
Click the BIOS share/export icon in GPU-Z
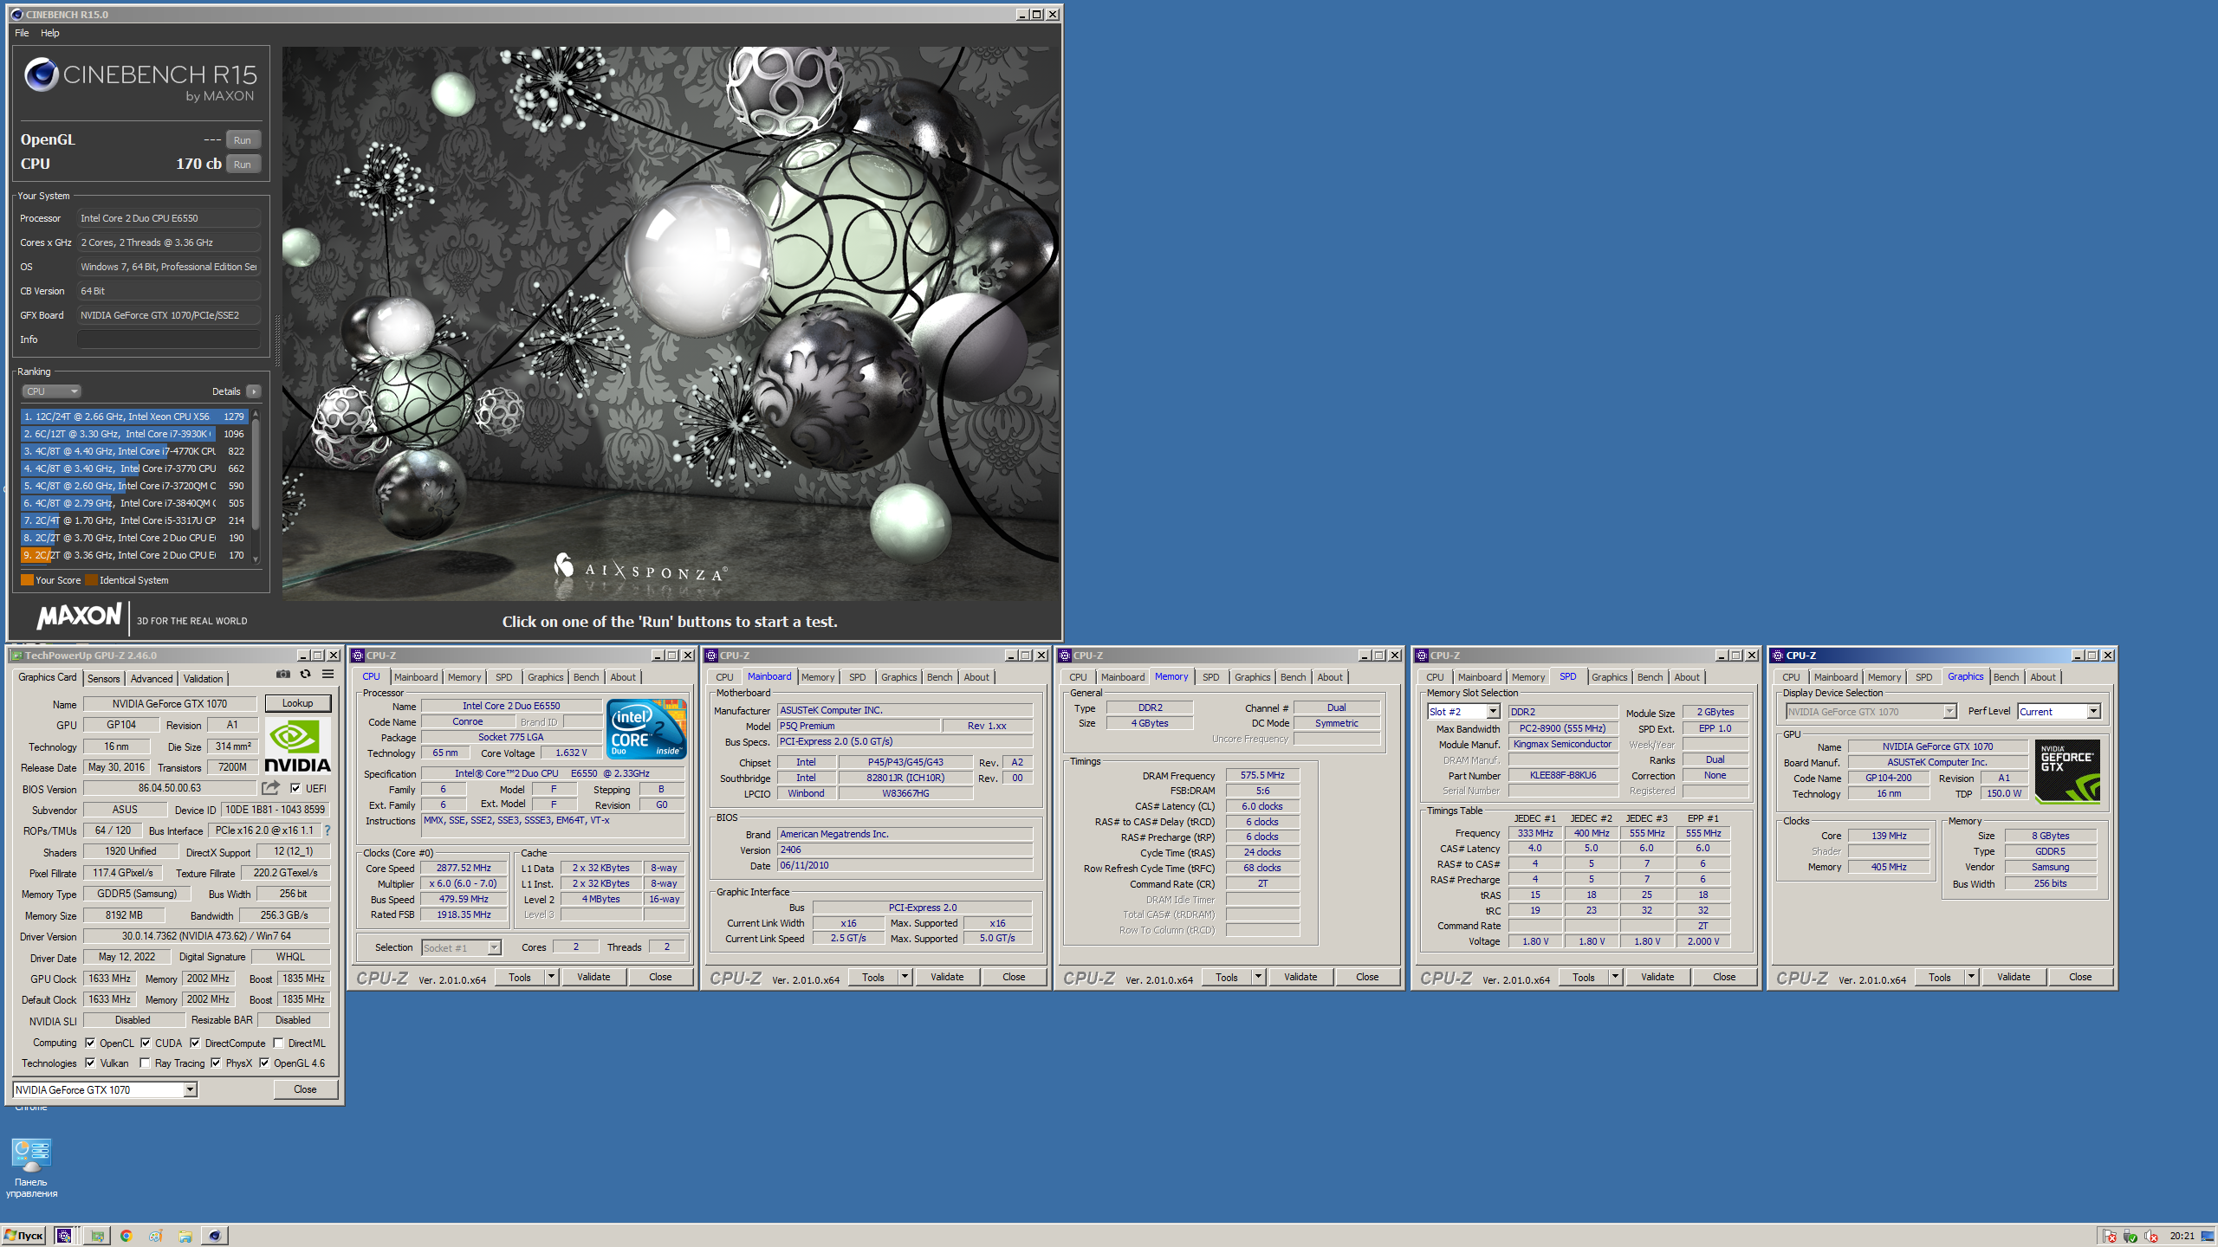pos(271,788)
